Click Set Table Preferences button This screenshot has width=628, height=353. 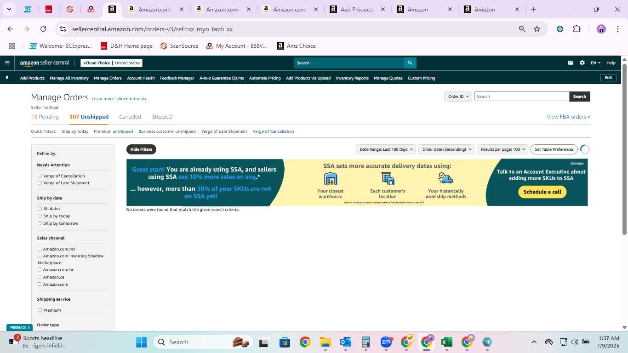tap(554, 149)
